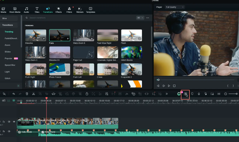
Task: Click the transitions list scrollbar
Action: pyautogui.click(x=151, y=37)
